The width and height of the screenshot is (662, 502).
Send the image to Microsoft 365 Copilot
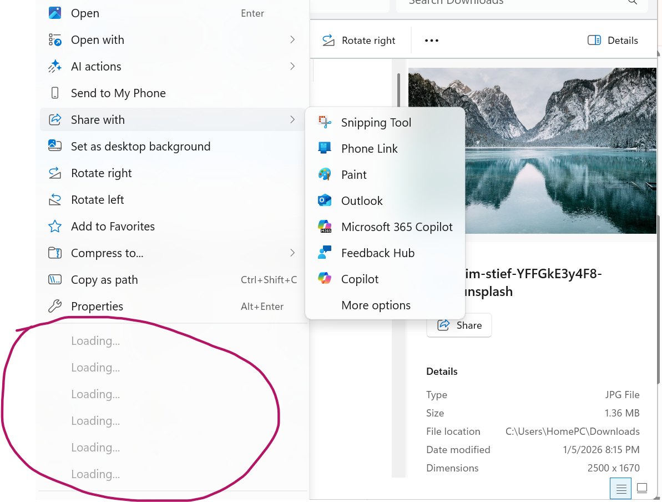396,227
